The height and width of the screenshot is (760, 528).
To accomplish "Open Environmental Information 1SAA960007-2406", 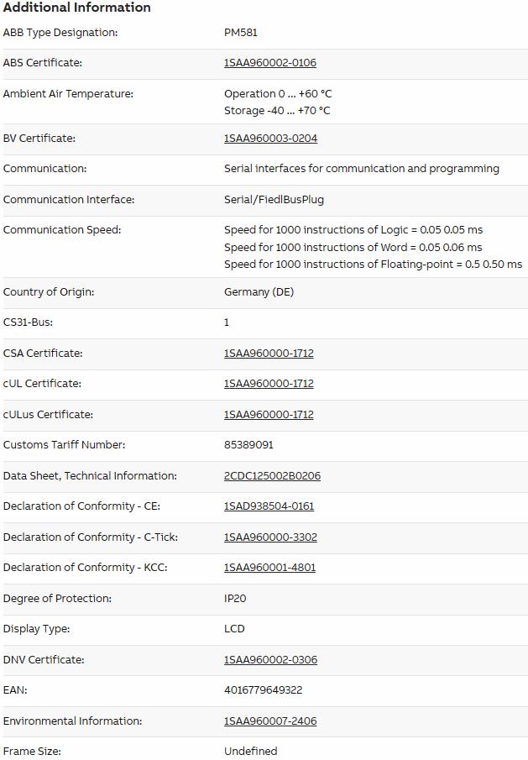I will coord(270,721).
